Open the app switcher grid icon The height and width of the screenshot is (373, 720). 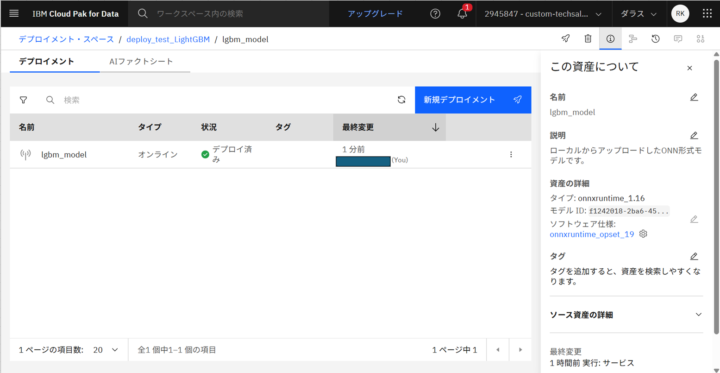(707, 13)
